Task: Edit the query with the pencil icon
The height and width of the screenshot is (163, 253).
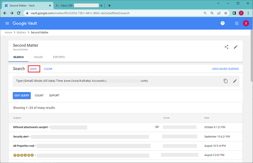Action: pos(235,81)
